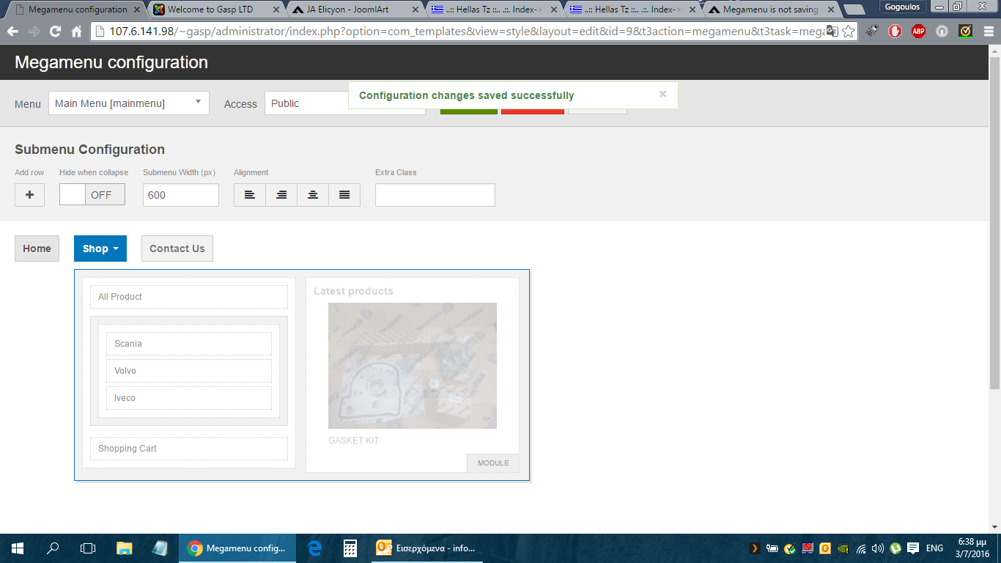Open the translate page icon in address bar
1001x563 pixels.
point(832,32)
